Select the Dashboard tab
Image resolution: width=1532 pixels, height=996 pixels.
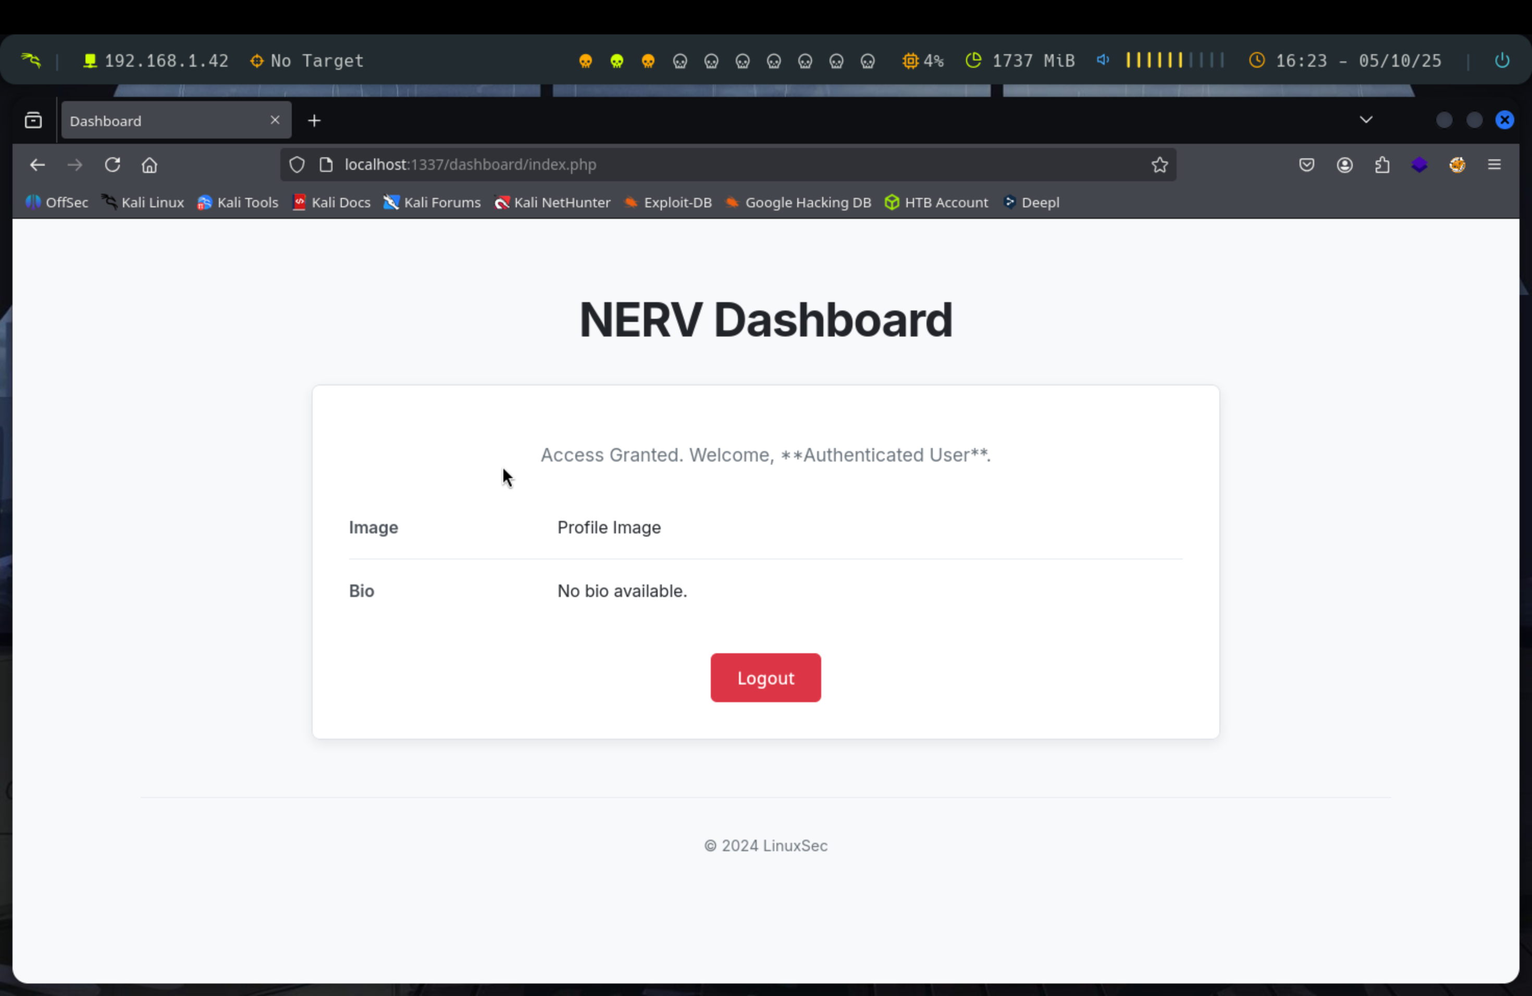[x=161, y=120]
